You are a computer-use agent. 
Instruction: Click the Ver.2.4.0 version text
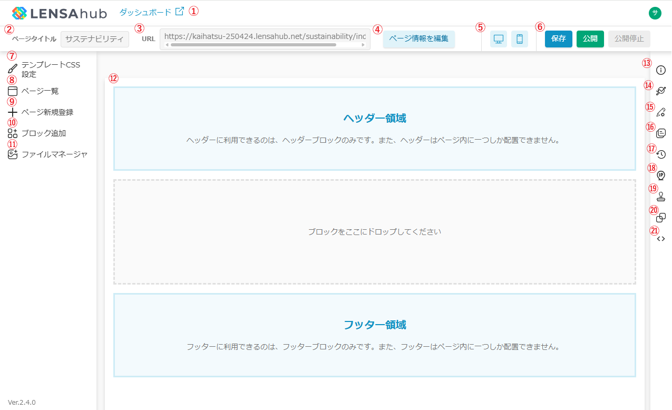(x=22, y=402)
